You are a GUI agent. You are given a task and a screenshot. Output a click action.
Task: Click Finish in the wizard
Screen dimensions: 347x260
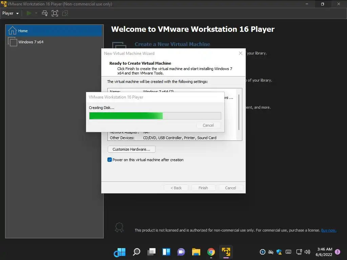(203, 188)
